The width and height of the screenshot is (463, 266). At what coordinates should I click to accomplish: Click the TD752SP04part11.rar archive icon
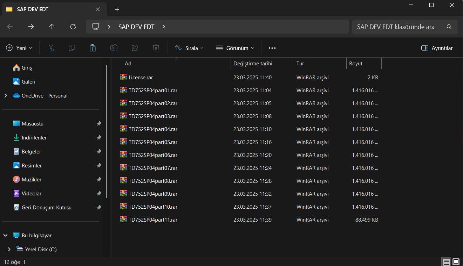pyautogui.click(x=123, y=220)
